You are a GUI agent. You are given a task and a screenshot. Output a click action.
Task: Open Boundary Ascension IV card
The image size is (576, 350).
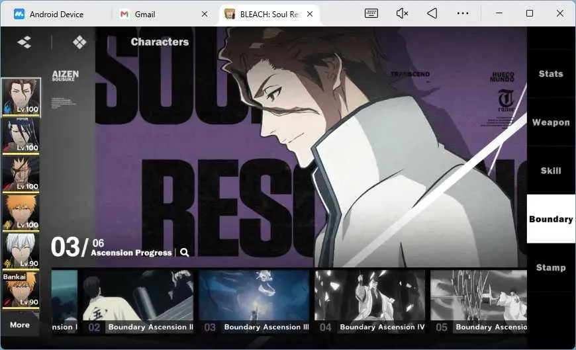click(x=370, y=302)
